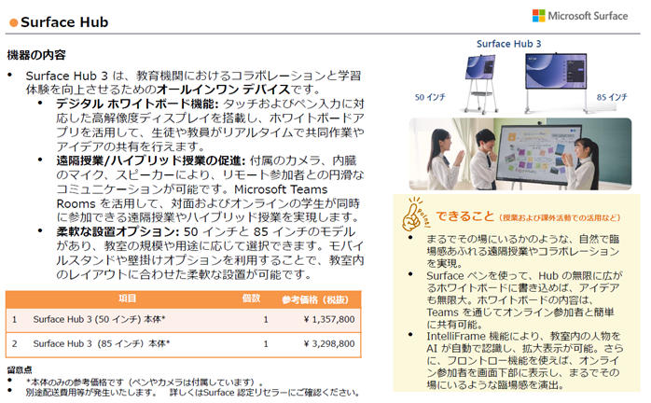651x403 pixels.
Task: Select the 85-inch Surface Hub 3 image
Action: [556, 83]
